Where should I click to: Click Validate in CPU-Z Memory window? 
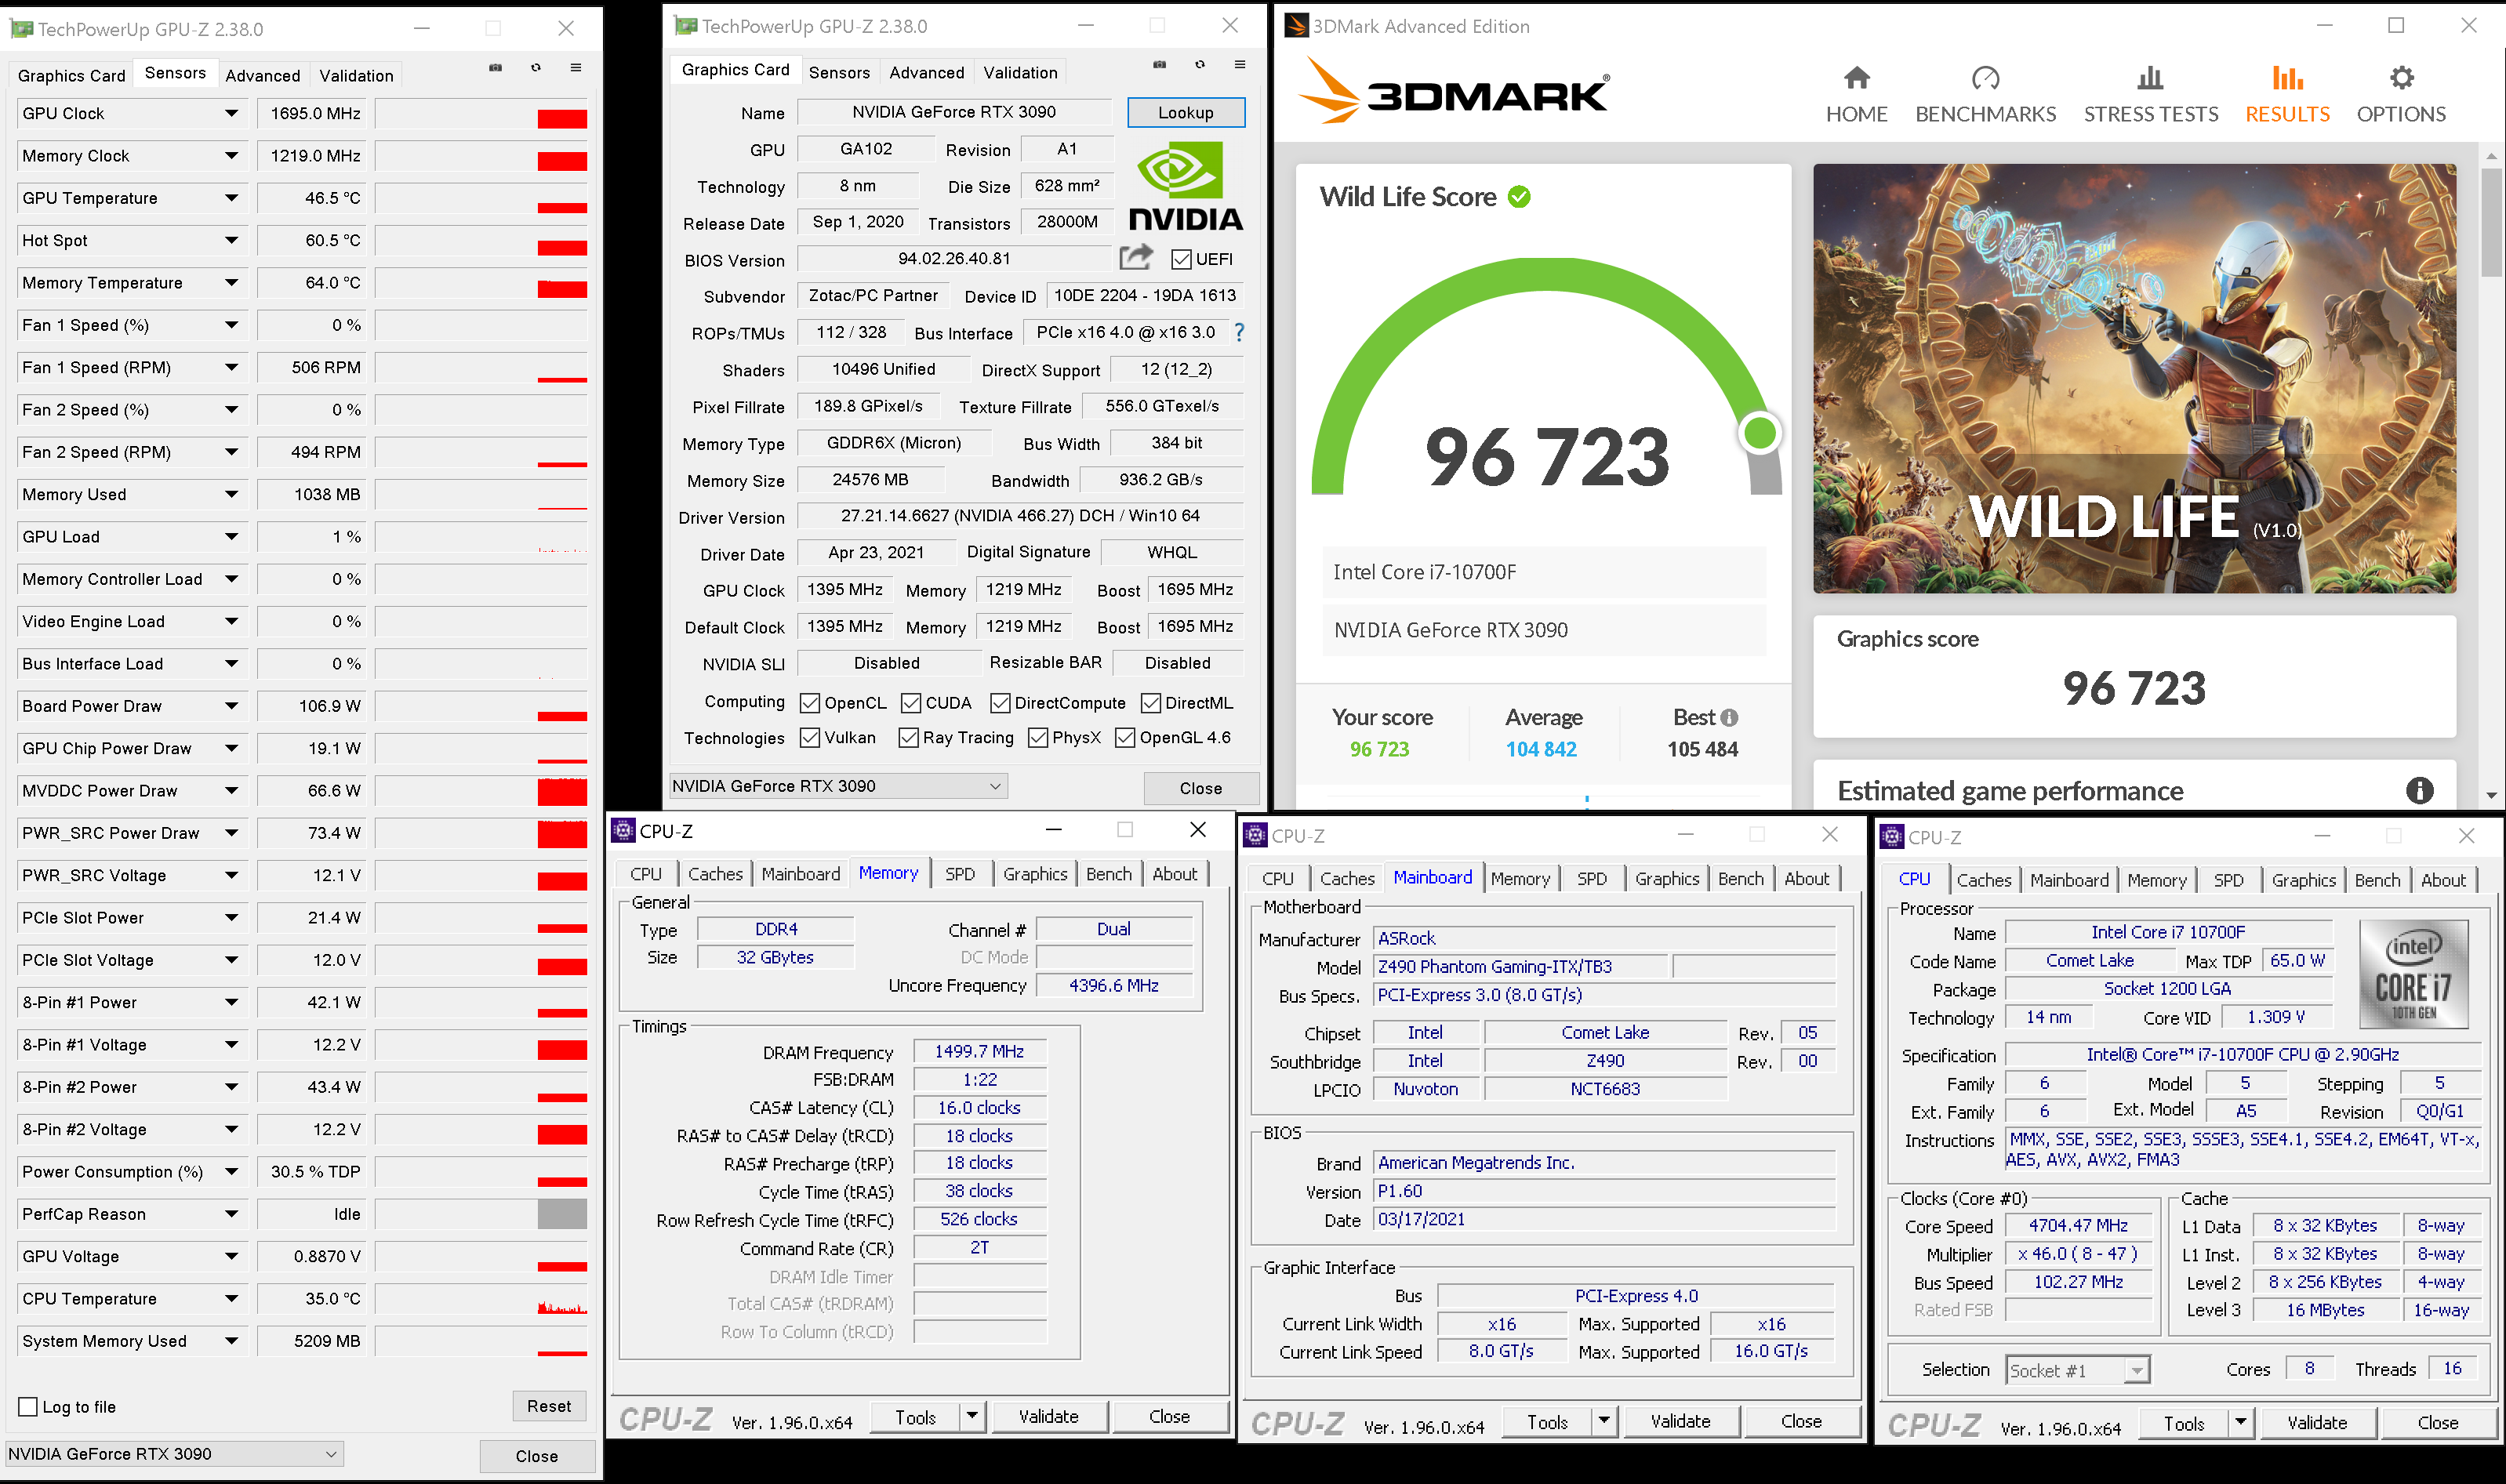(x=1048, y=1416)
